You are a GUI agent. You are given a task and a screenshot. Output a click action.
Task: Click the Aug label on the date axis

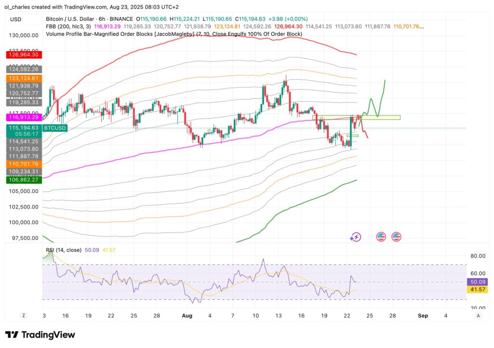[187, 315]
